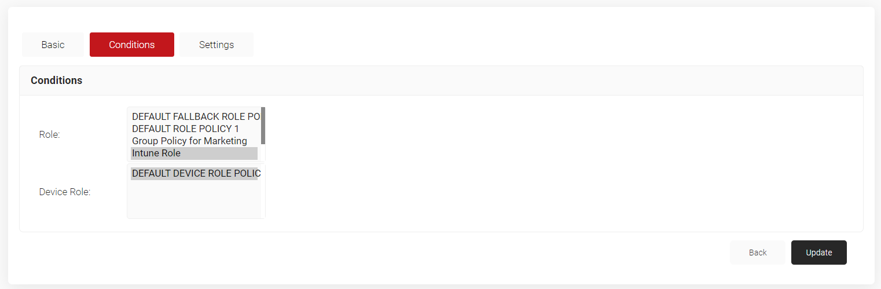The image size is (881, 289).
Task: Click scrollbar track below thumb in Role list
Action: click(x=263, y=152)
